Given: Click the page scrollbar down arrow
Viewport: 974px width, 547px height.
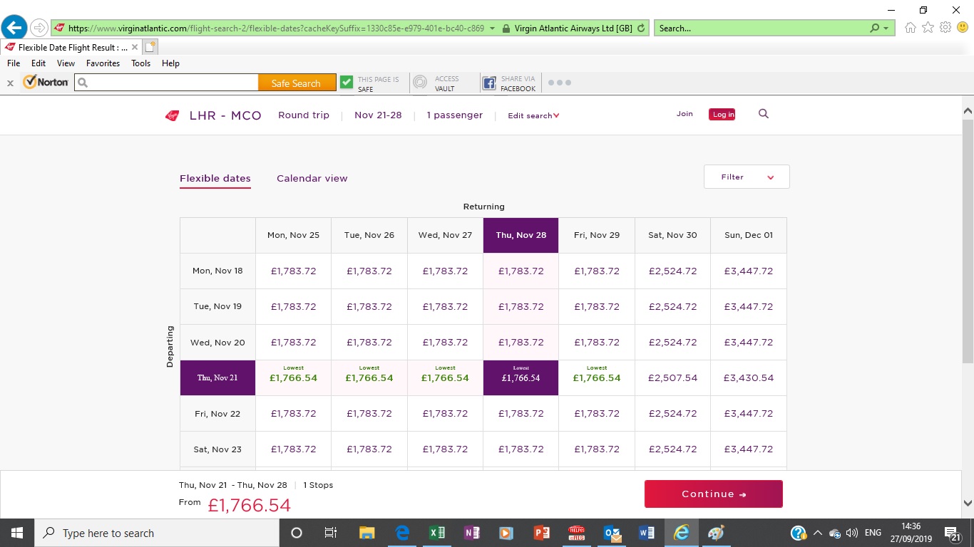Looking at the screenshot, I should coord(968,504).
